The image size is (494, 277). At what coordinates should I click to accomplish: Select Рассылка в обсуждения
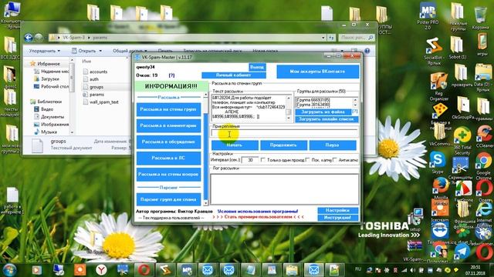tap(168, 142)
